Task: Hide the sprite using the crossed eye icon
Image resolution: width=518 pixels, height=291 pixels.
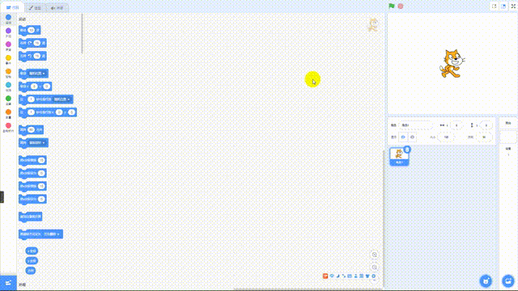Action: [412, 137]
